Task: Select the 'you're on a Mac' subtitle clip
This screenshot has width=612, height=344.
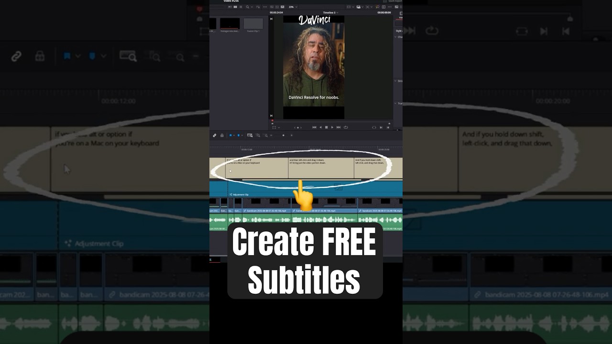Action: coord(256,168)
